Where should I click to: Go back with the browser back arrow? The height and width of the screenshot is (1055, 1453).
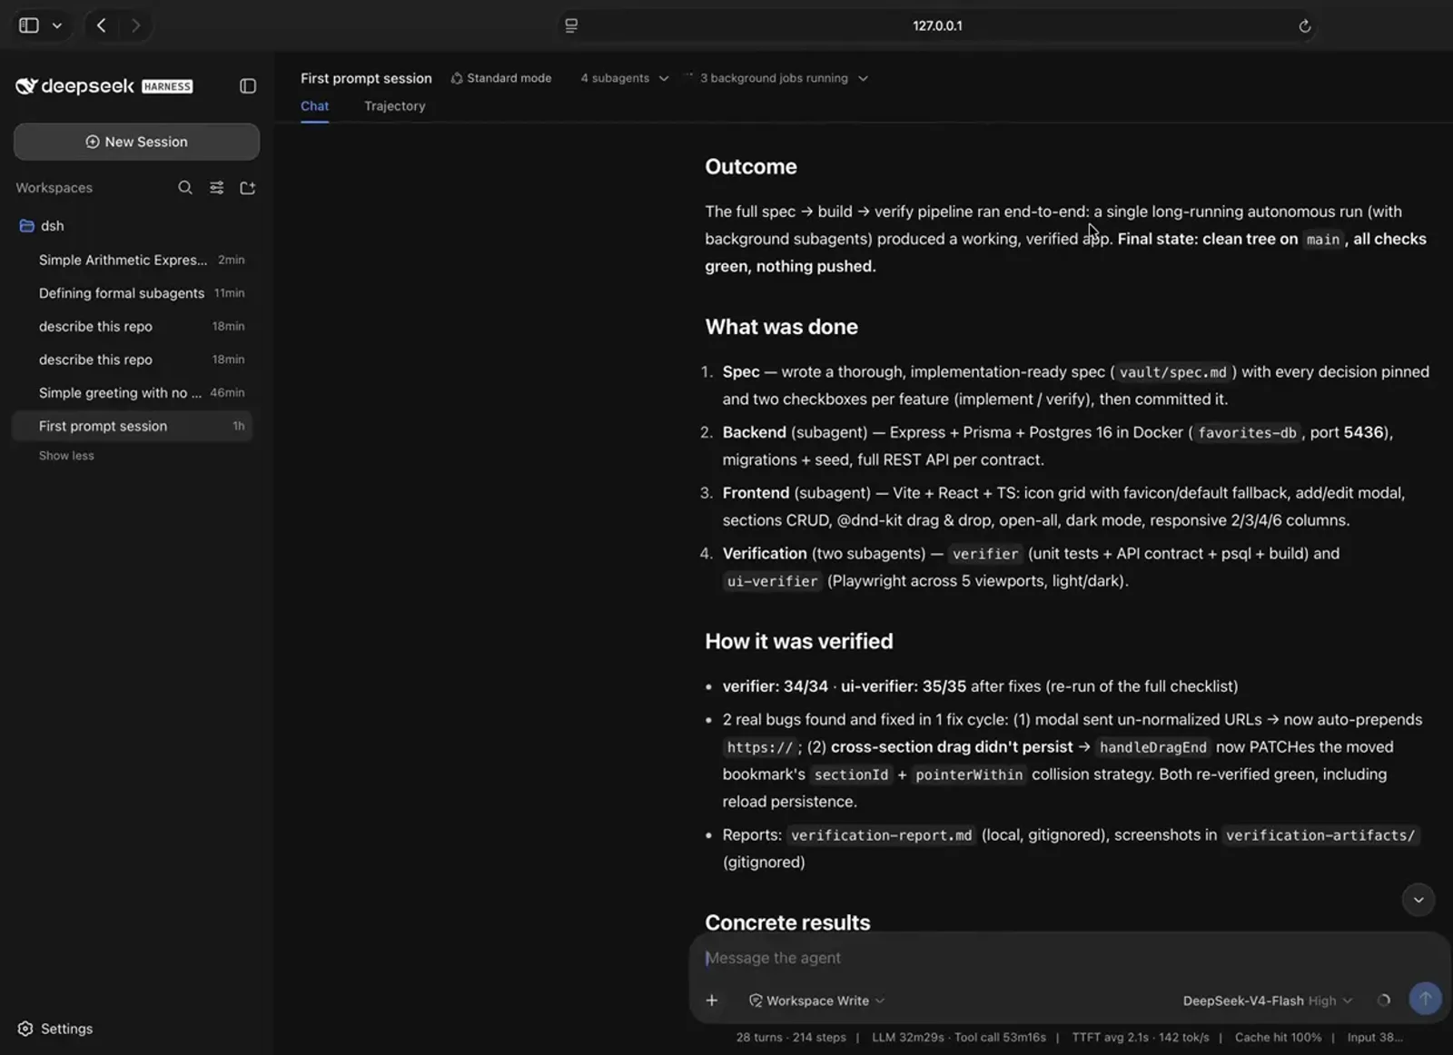[102, 25]
